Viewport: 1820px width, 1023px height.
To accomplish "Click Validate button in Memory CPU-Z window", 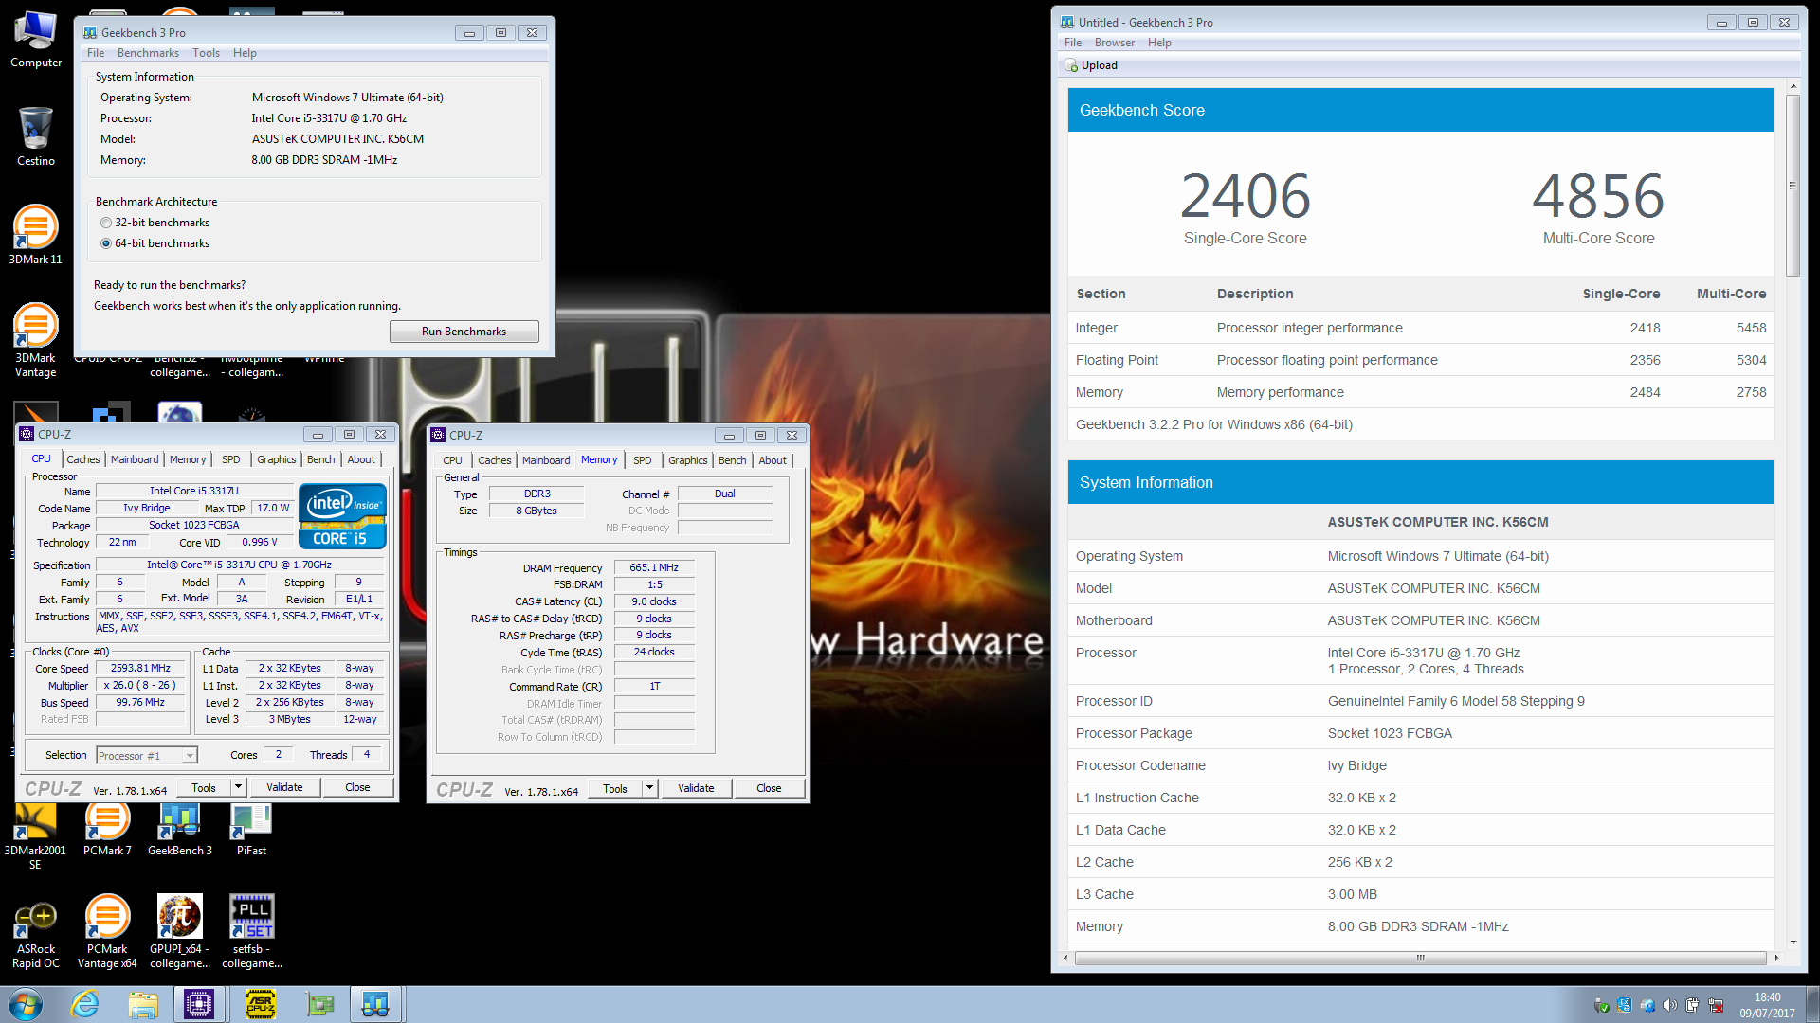I will click(696, 788).
